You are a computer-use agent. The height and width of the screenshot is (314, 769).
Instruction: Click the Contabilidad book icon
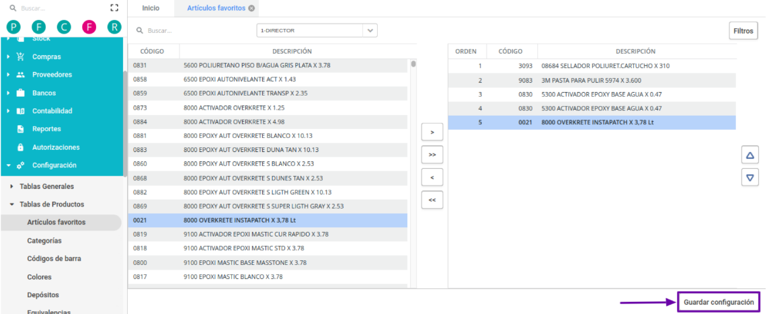20,111
